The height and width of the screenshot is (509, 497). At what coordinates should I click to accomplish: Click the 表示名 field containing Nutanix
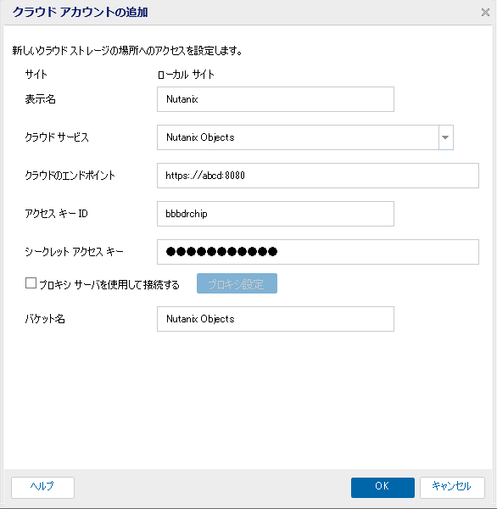(x=276, y=99)
